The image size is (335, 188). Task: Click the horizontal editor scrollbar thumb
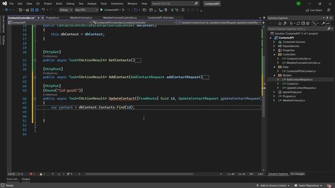pos(139,174)
